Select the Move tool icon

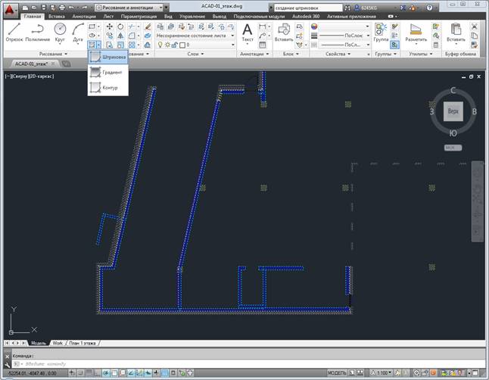[x=110, y=26]
